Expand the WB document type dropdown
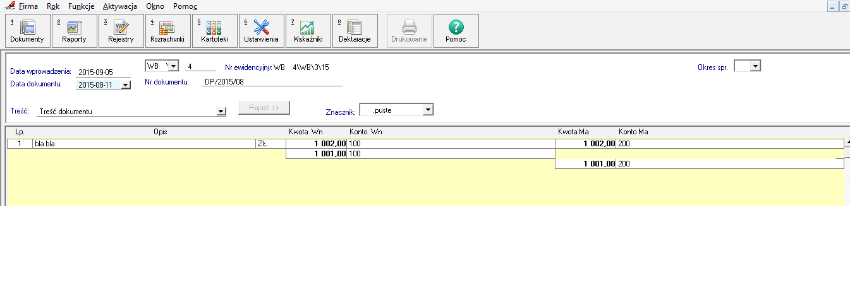Viewport: 850px width, 290px height. pyautogui.click(x=174, y=66)
